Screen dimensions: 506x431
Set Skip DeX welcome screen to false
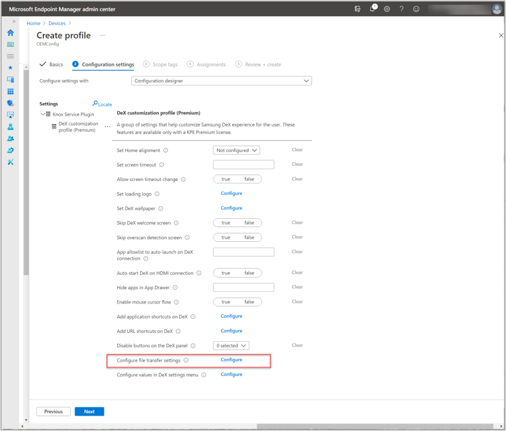[x=249, y=222]
